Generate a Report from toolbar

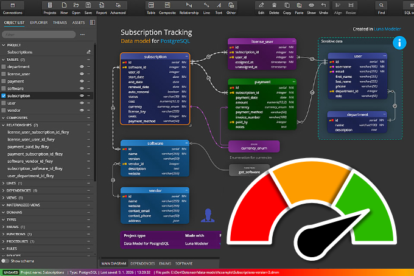click(x=102, y=8)
